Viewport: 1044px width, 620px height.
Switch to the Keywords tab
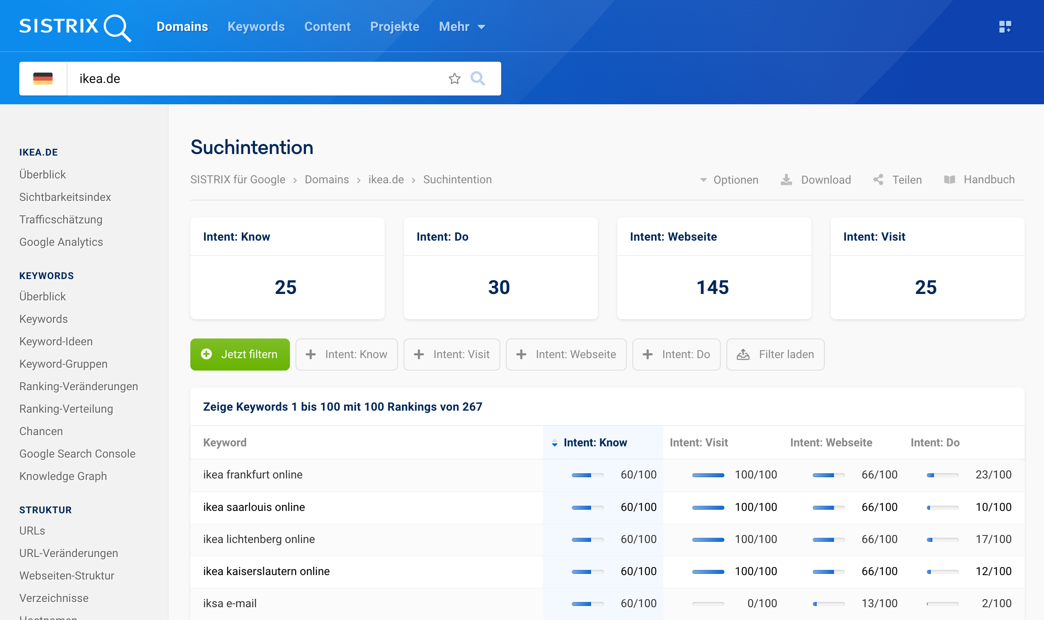pos(256,27)
